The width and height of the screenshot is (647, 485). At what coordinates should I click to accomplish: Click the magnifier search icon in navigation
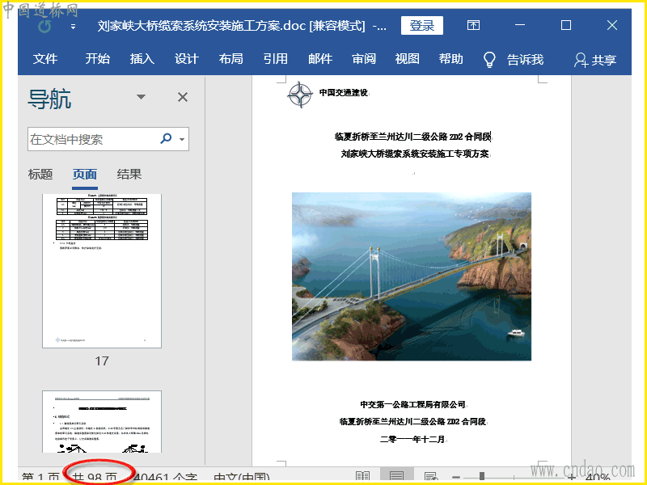(166, 138)
